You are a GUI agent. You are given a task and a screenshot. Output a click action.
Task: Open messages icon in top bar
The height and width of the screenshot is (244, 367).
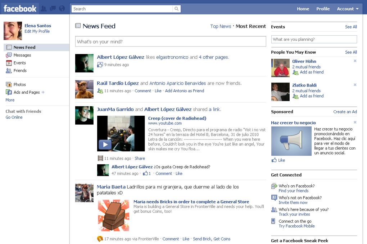(53, 9)
